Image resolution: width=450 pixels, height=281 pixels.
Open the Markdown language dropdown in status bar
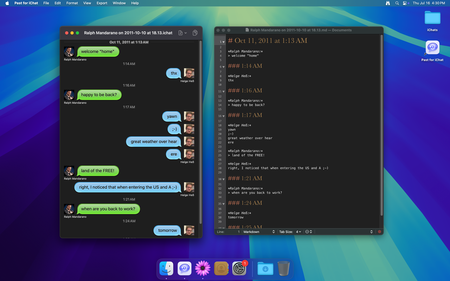point(259,232)
